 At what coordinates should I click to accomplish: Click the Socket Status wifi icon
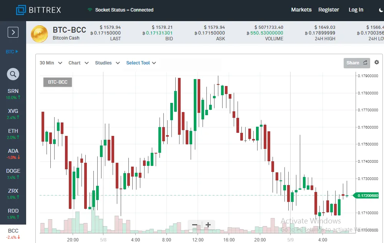tap(90, 10)
